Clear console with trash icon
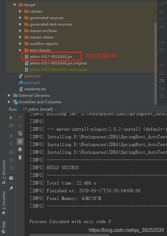Screen dimensions: 167x236 point(20,157)
